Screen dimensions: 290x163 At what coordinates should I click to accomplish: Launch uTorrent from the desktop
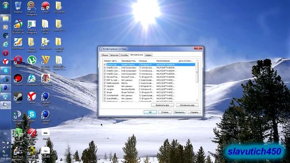[32, 62]
